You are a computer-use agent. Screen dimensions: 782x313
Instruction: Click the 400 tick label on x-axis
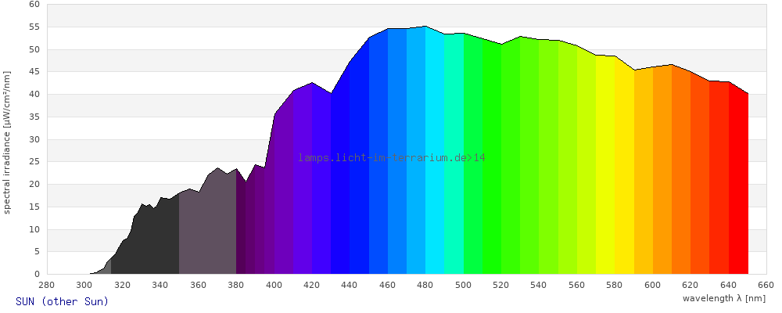pyautogui.click(x=274, y=286)
